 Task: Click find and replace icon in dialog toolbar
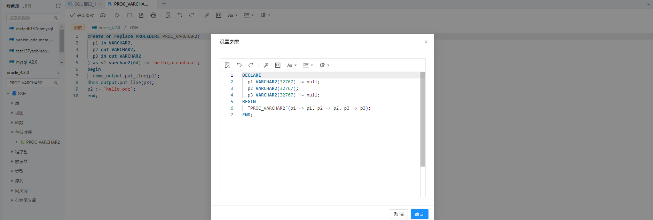pos(227,65)
